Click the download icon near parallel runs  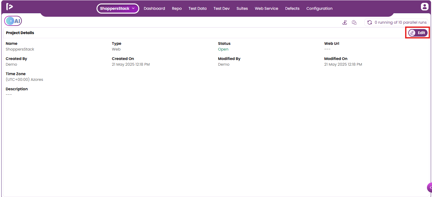point(345,22)
